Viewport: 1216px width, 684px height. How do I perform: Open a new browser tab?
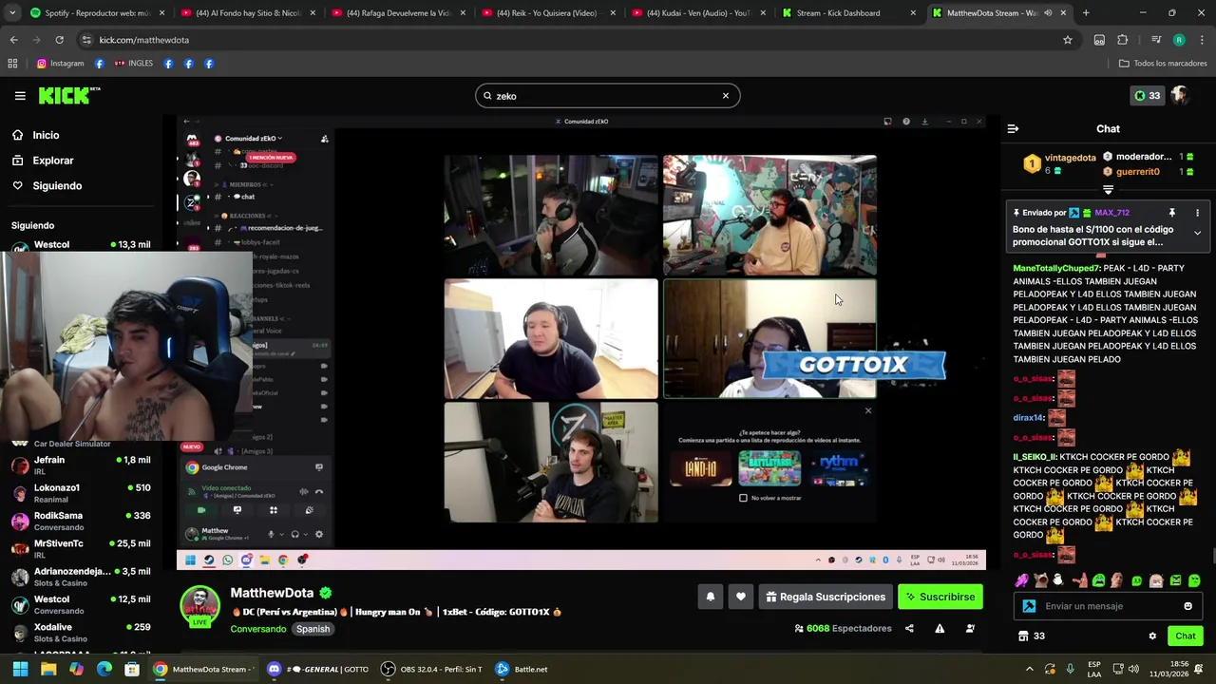coord(1086,13)
